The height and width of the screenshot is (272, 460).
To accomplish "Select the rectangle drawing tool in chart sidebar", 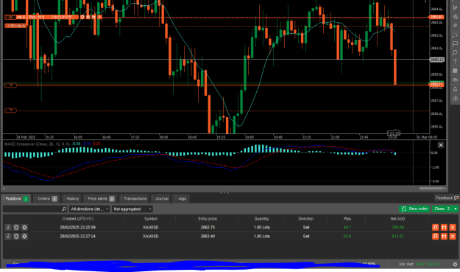I will click(x=455, y=43).
